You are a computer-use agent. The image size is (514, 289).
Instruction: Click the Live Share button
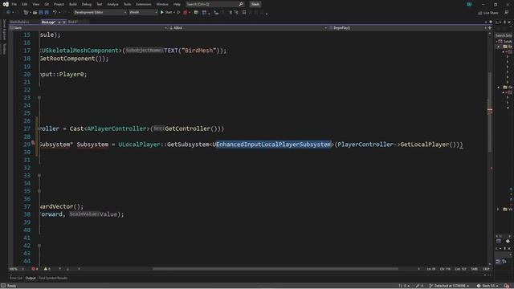[488, 13]
